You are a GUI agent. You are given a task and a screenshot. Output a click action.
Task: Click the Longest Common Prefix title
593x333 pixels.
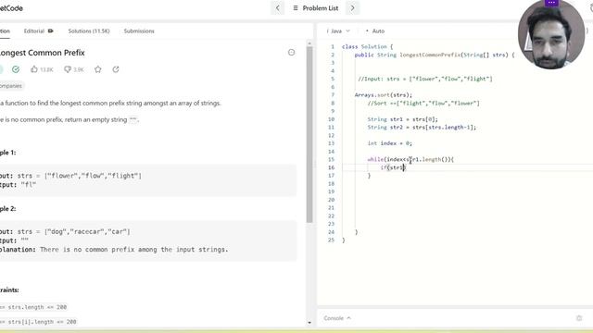[42, 53]
